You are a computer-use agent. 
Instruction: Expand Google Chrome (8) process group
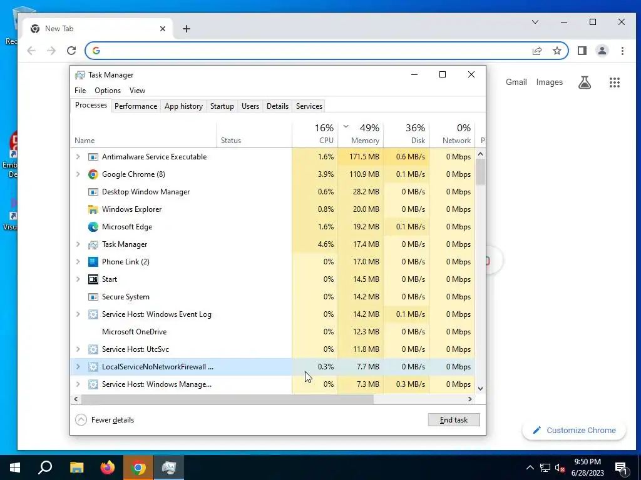click(78, 174)
